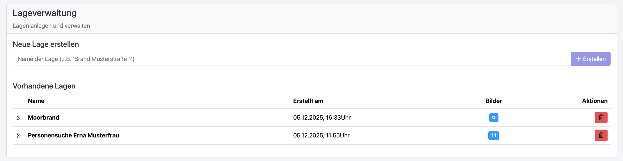Click the blue badge showing 11 images
Viewport: 623px width, 161px height.
[494, 135]
